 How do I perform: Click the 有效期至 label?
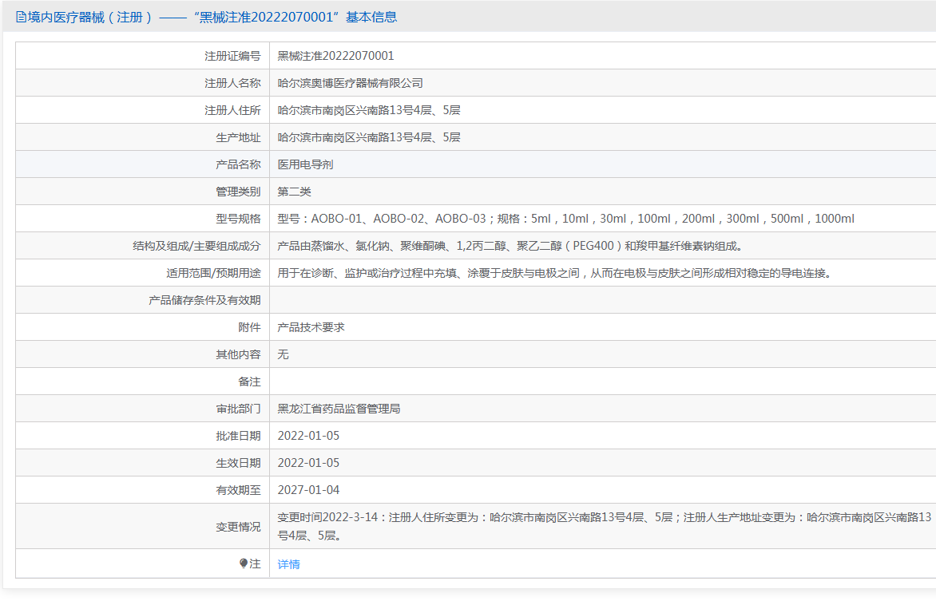238,491
